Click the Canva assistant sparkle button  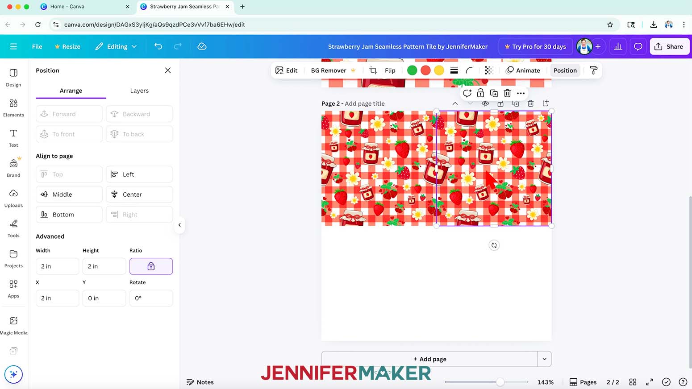(x=13, y=374)
